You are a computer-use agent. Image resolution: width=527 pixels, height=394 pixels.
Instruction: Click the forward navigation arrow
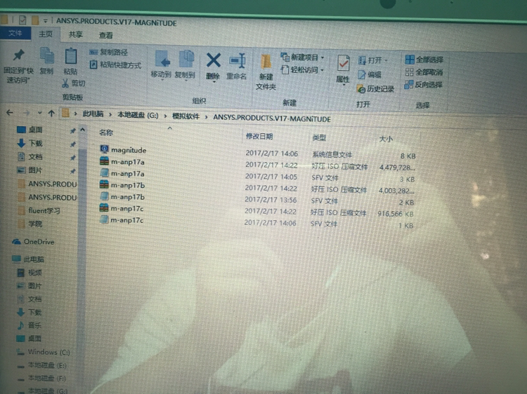(26, 113)
